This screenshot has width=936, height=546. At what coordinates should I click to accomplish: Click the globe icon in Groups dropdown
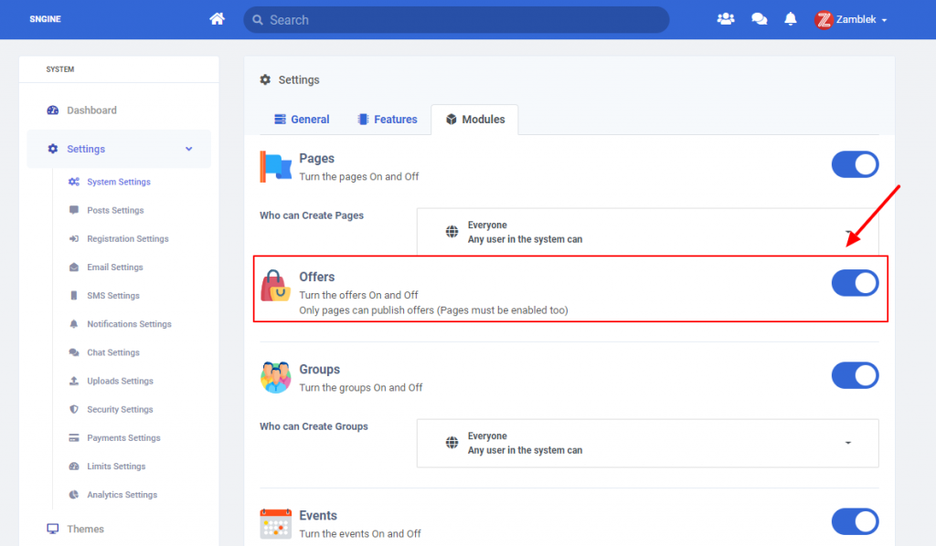[452, 443]
